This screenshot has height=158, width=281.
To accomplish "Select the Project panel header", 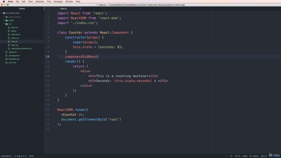I will 22,9.
